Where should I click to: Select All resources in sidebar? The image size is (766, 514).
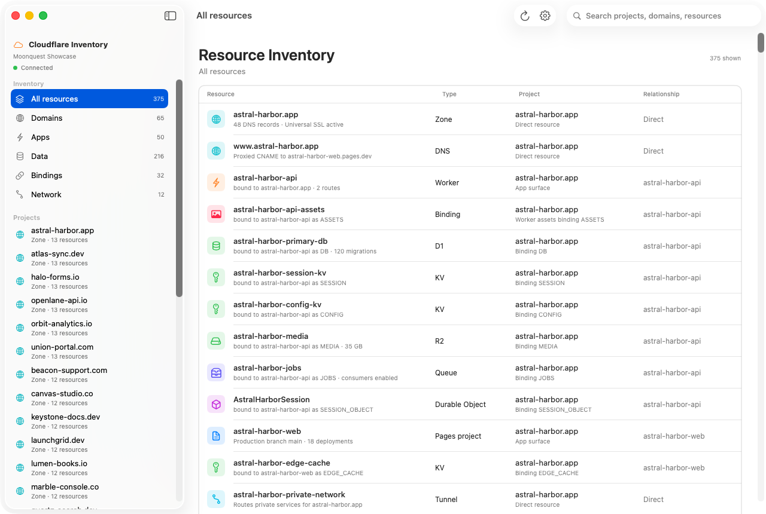(89, 99)
